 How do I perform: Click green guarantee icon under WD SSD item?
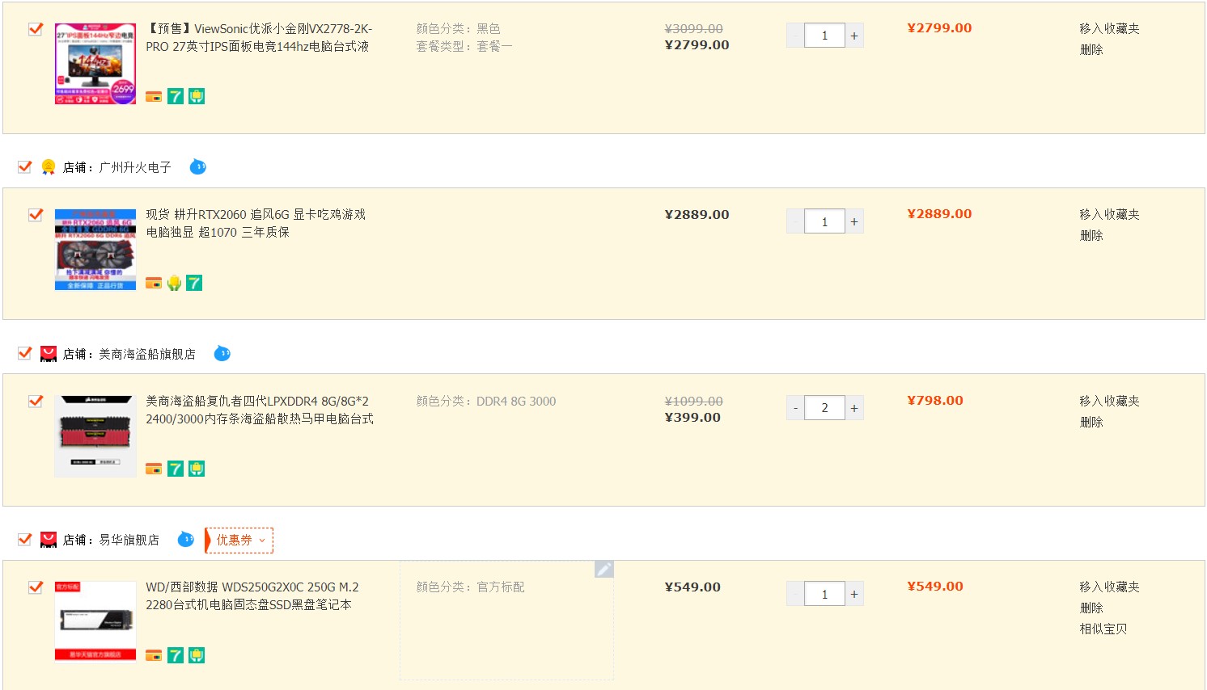tap(197, 655)
